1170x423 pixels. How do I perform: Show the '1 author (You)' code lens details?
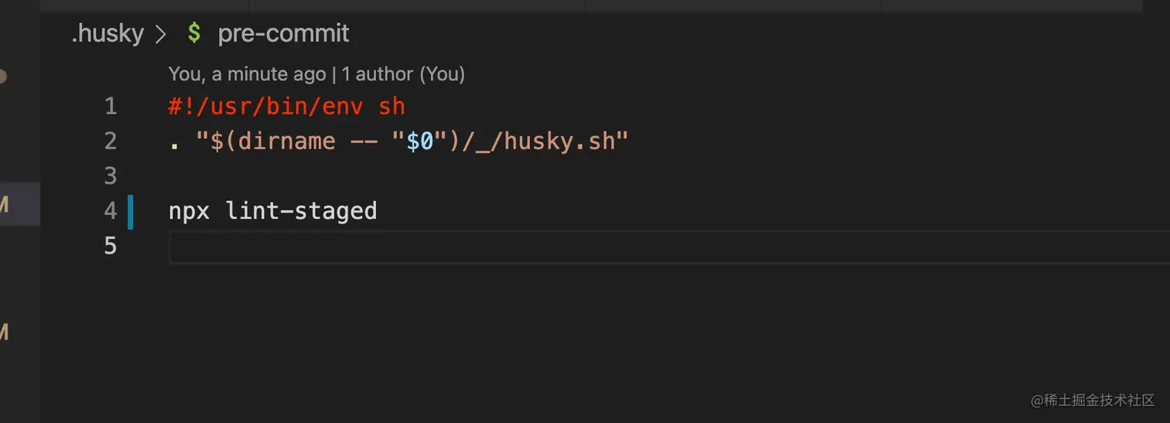click(403, 74)
